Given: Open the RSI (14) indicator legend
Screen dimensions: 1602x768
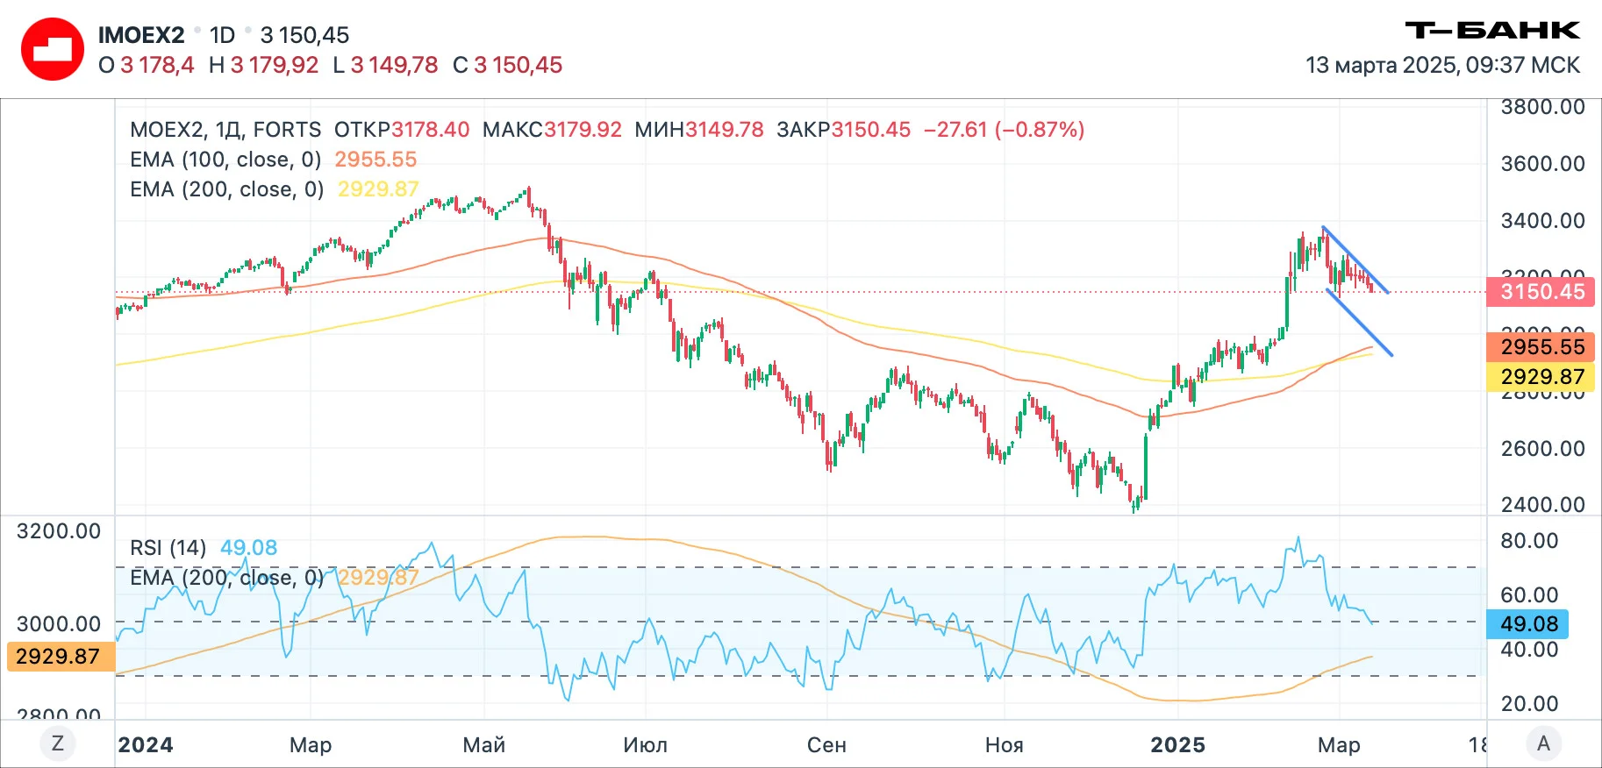Looking at the screenshot, I should click(168, 548).
